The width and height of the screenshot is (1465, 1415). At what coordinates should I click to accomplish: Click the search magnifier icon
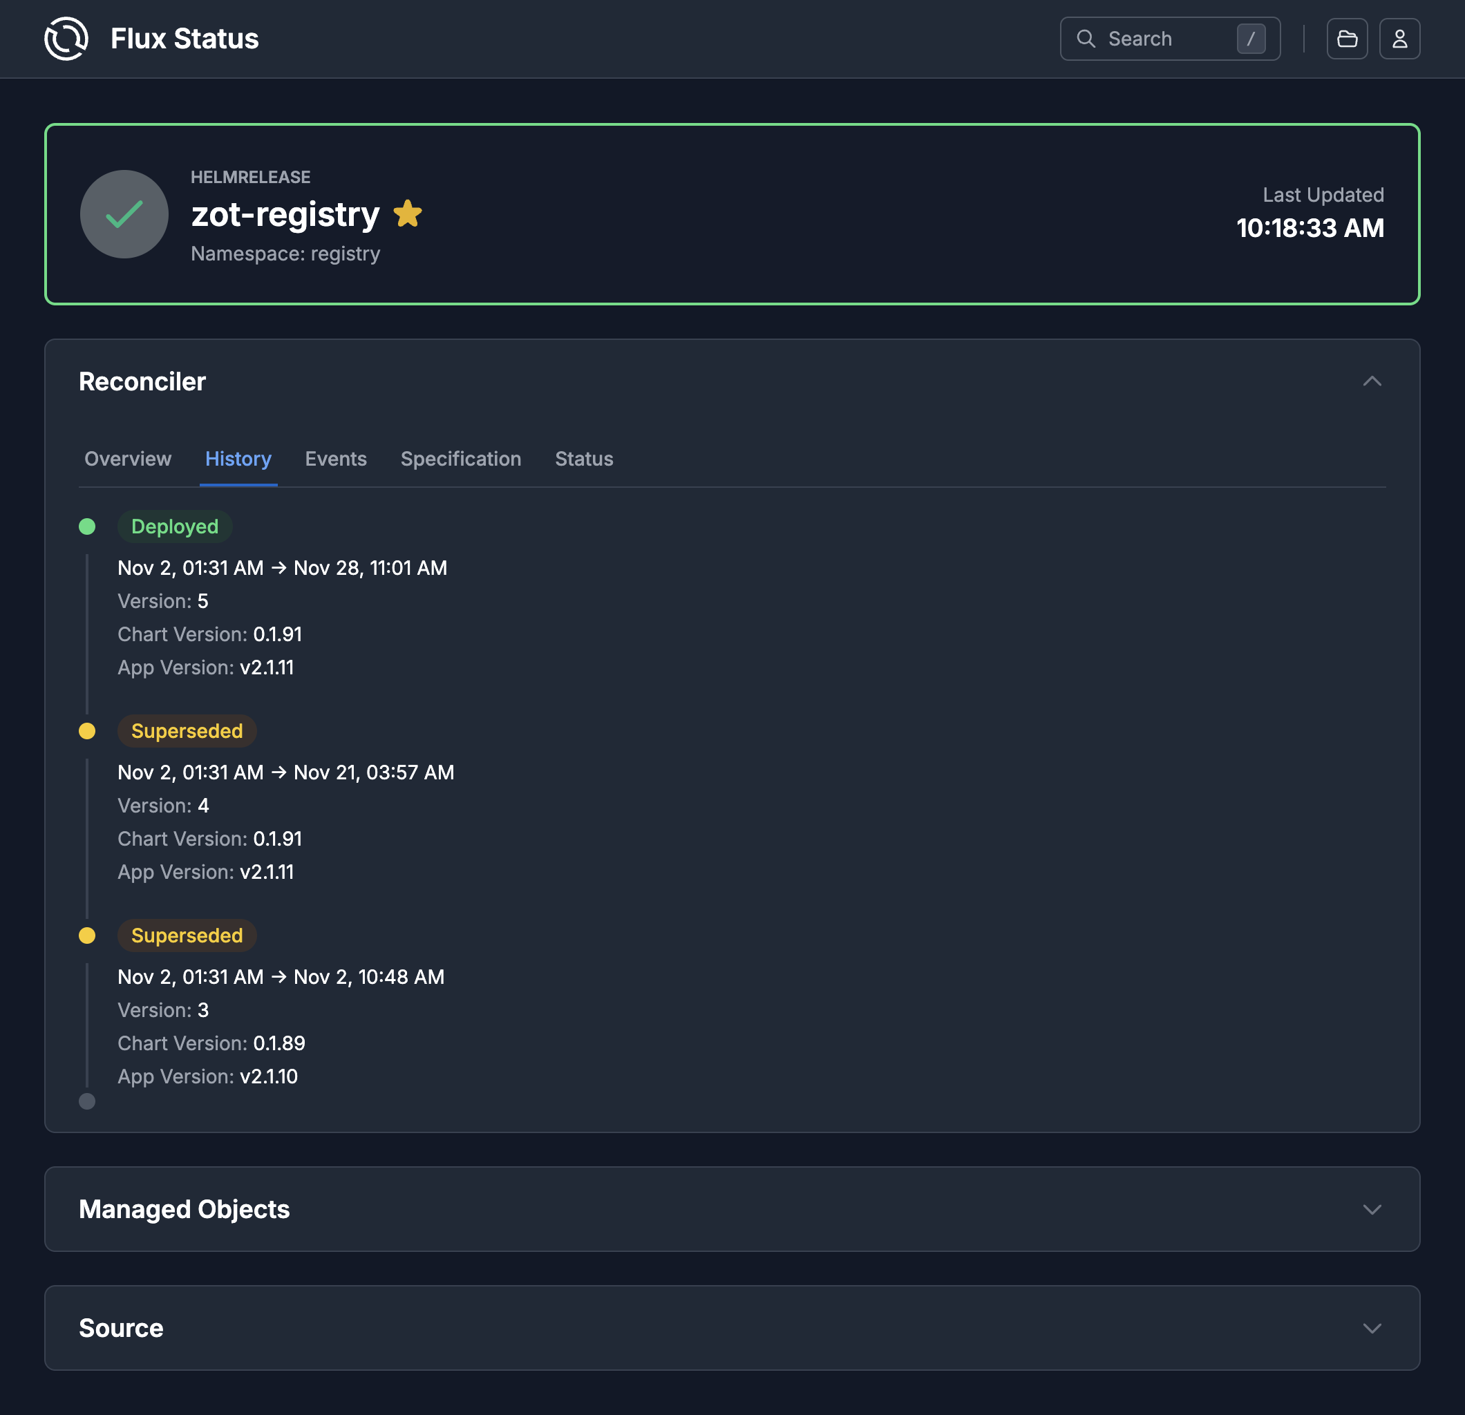(x=1086, y=39)
